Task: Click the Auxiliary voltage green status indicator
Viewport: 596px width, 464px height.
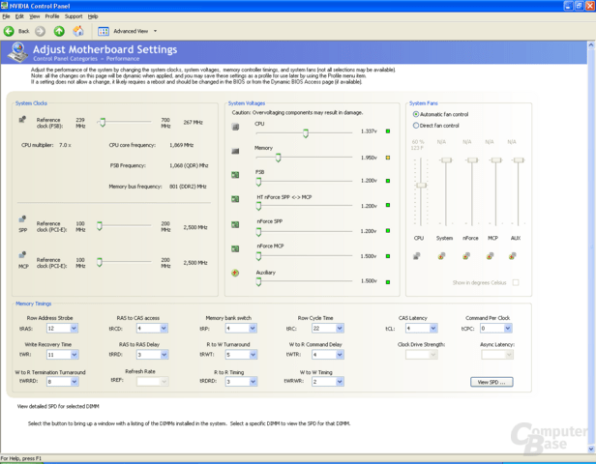Action: pos(388,282)
